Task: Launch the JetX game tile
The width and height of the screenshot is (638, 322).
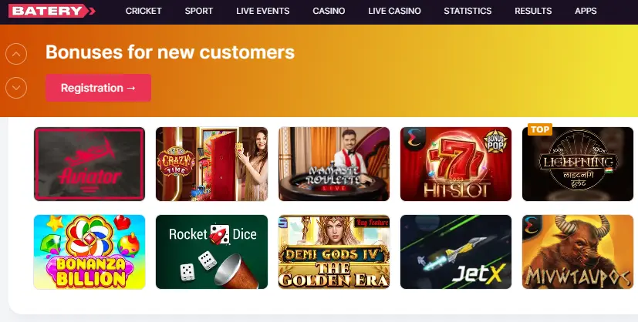Action: click(x=456, y=252)
